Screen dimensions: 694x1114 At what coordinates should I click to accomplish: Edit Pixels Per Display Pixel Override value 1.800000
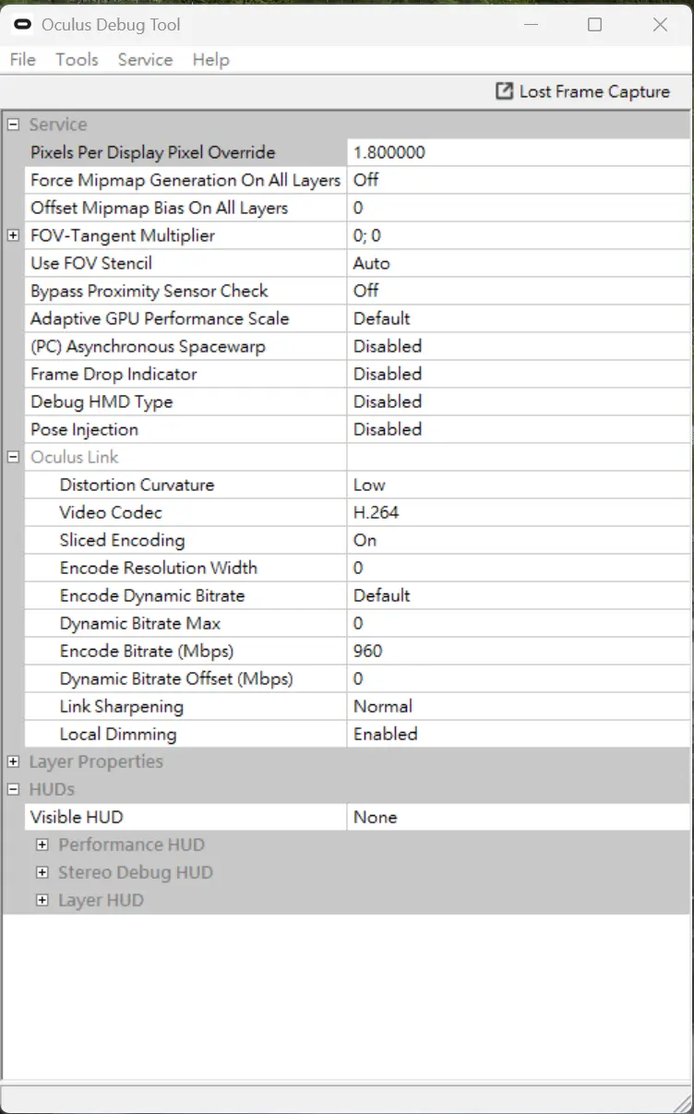tap(519, 152)
